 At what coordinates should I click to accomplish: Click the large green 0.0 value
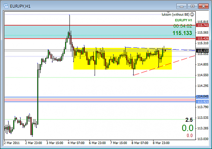pyautogui.click(x=188, y=128)
